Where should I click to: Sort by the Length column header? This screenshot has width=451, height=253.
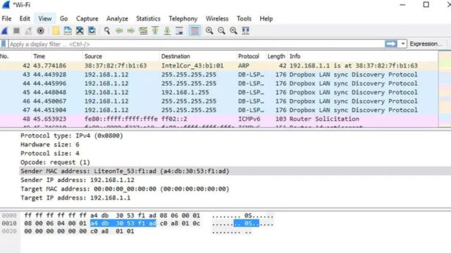pos(276,56)
